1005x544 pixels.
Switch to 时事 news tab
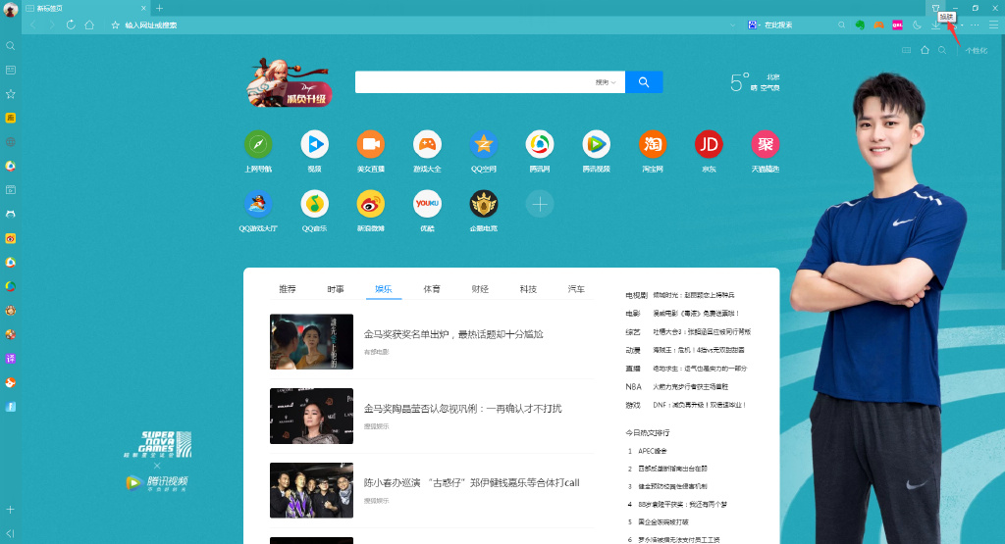(336, 289)
